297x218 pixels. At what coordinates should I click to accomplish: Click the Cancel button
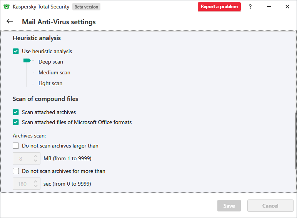(x=270, y=206)
